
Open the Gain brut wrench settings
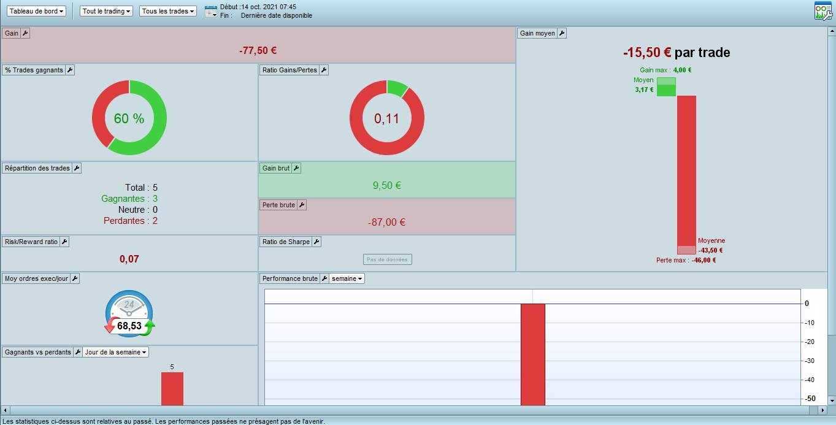coord(296,168)
